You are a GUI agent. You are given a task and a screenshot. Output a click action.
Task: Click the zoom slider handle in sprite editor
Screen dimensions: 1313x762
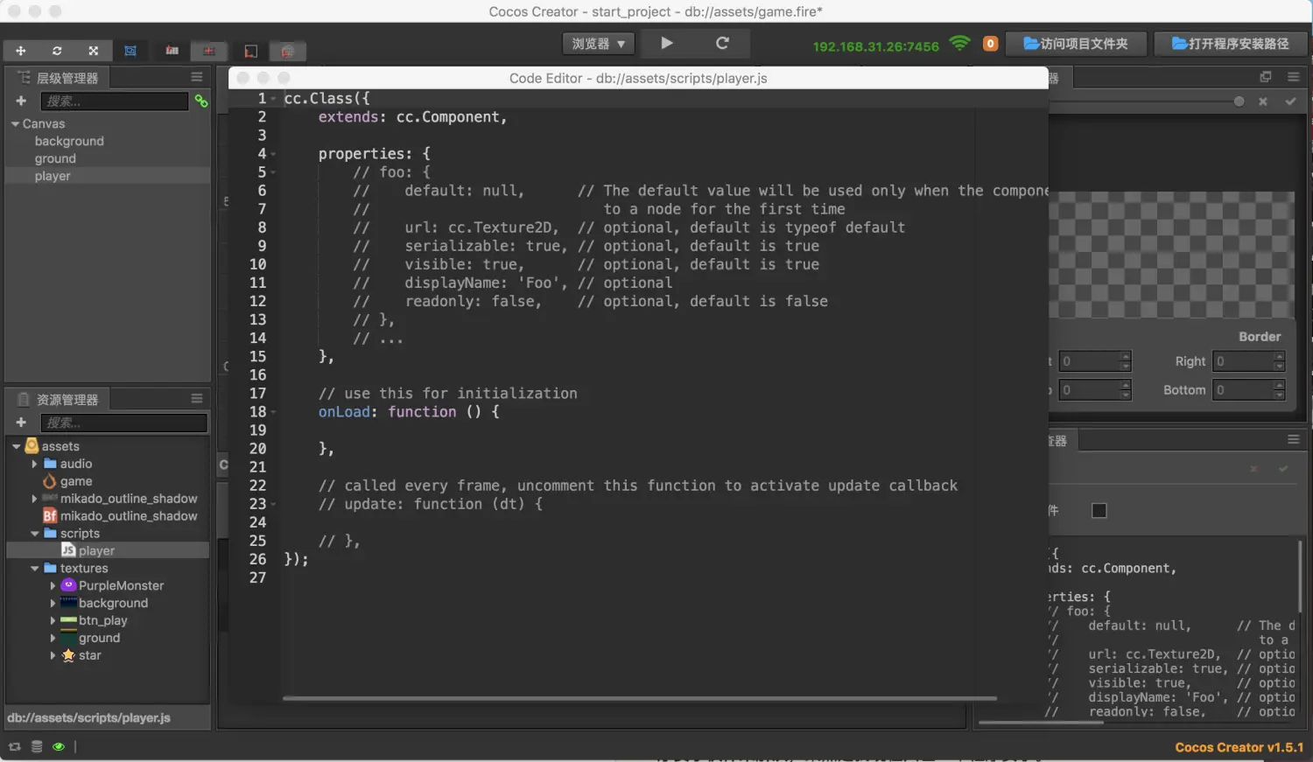tap(1239, 101)
